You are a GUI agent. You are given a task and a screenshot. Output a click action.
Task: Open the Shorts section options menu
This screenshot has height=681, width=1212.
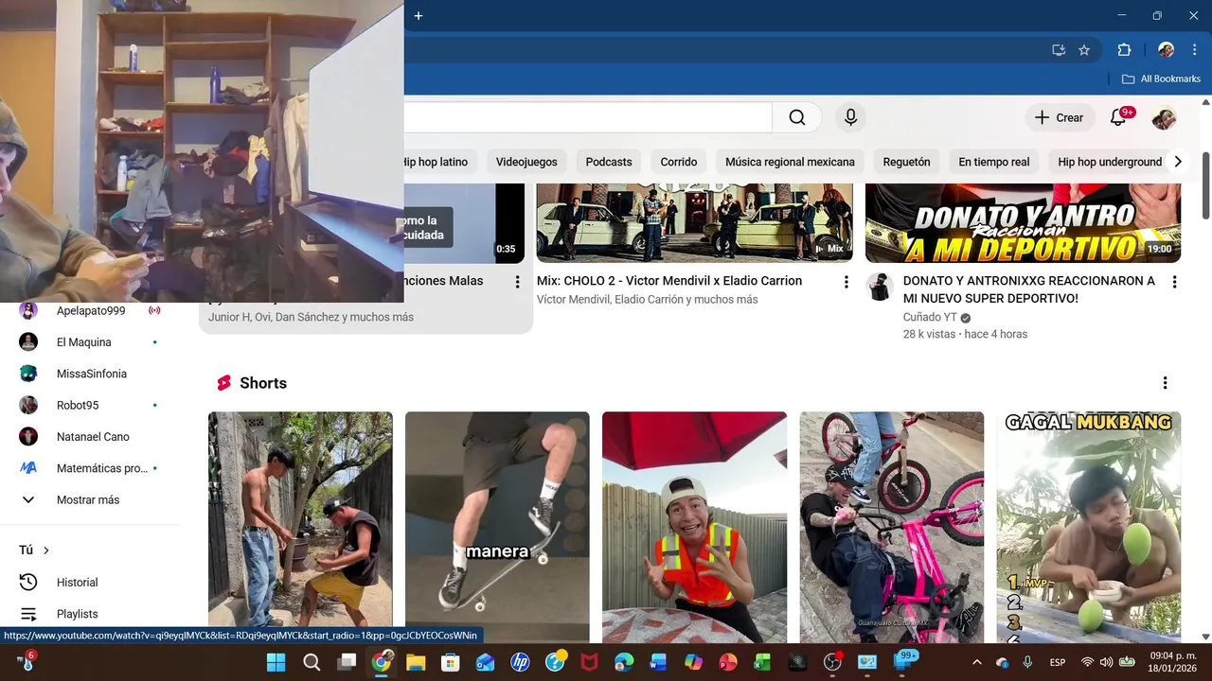click(x=1165, y=383)
